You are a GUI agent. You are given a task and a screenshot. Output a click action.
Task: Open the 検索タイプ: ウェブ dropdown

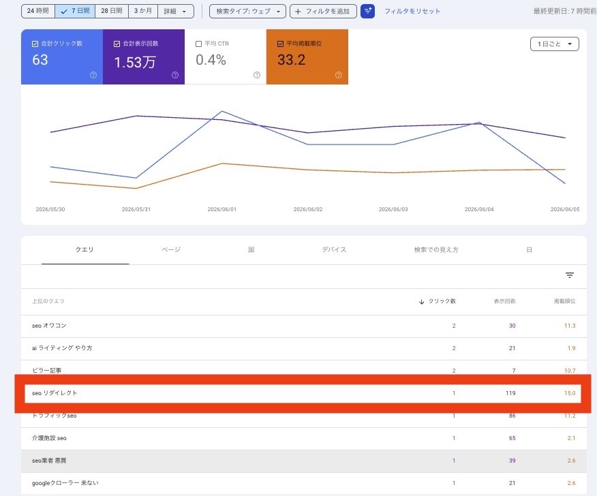coord(247,12)
